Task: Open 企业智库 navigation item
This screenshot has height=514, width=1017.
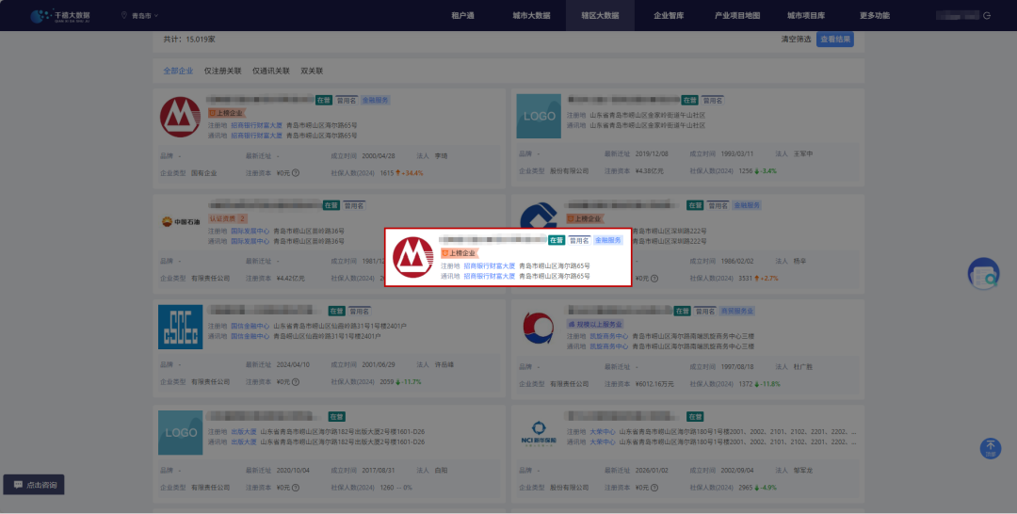Action: 669,16
